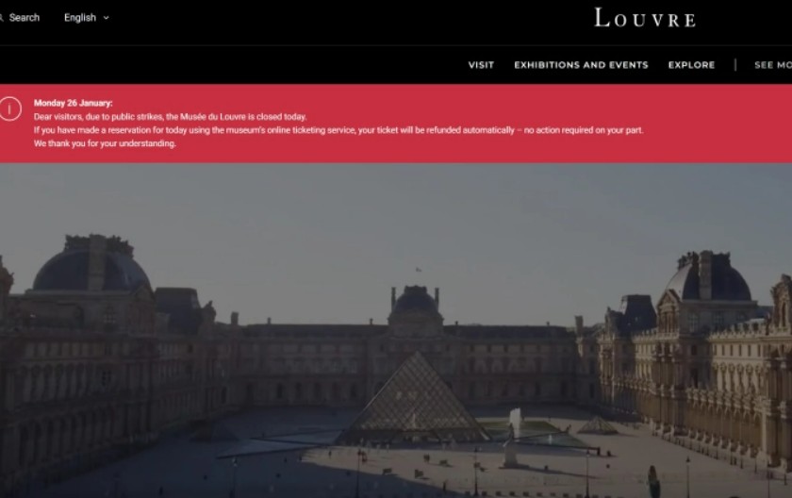Expand the See More navigation item
Screen dimensions: 792x498
(x=773, y=65)
